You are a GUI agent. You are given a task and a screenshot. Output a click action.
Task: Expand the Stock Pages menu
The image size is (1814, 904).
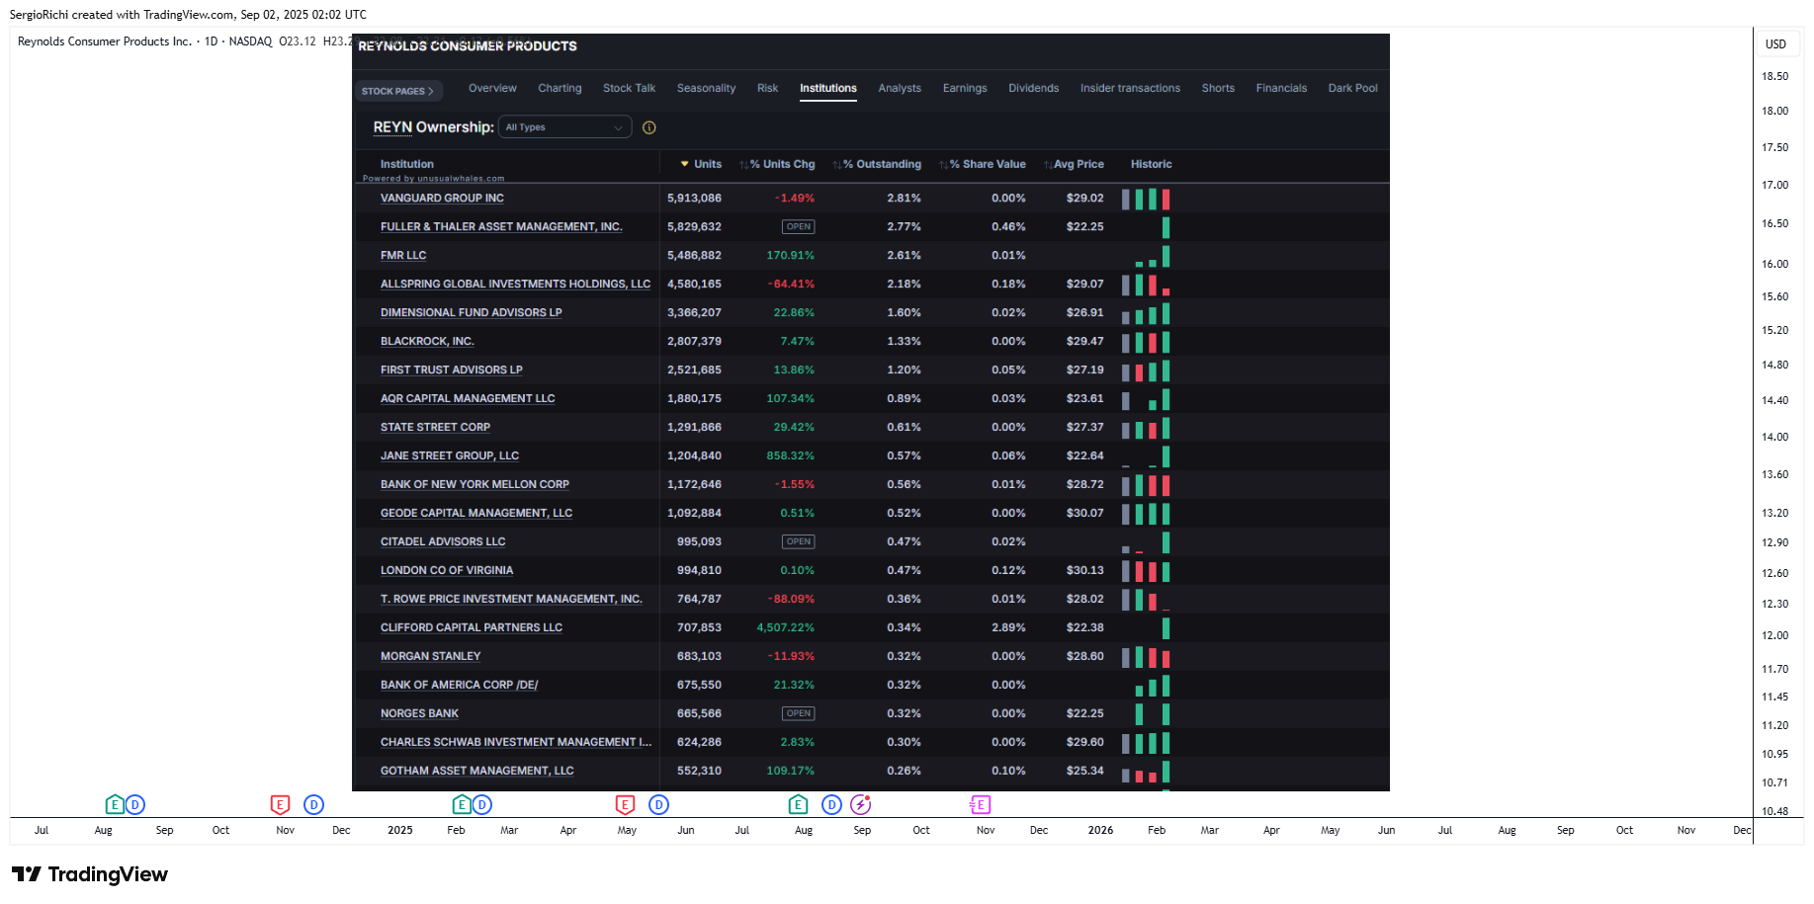pyautogui.click(x=398, y=91)
